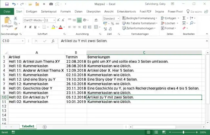The width and height of the screenshot is (210, 135).
Task: Click the Save icon in quick access toolbar
Action: point(6,4)
